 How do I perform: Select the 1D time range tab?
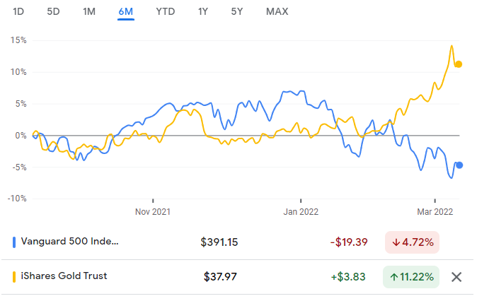pos(20,11)
